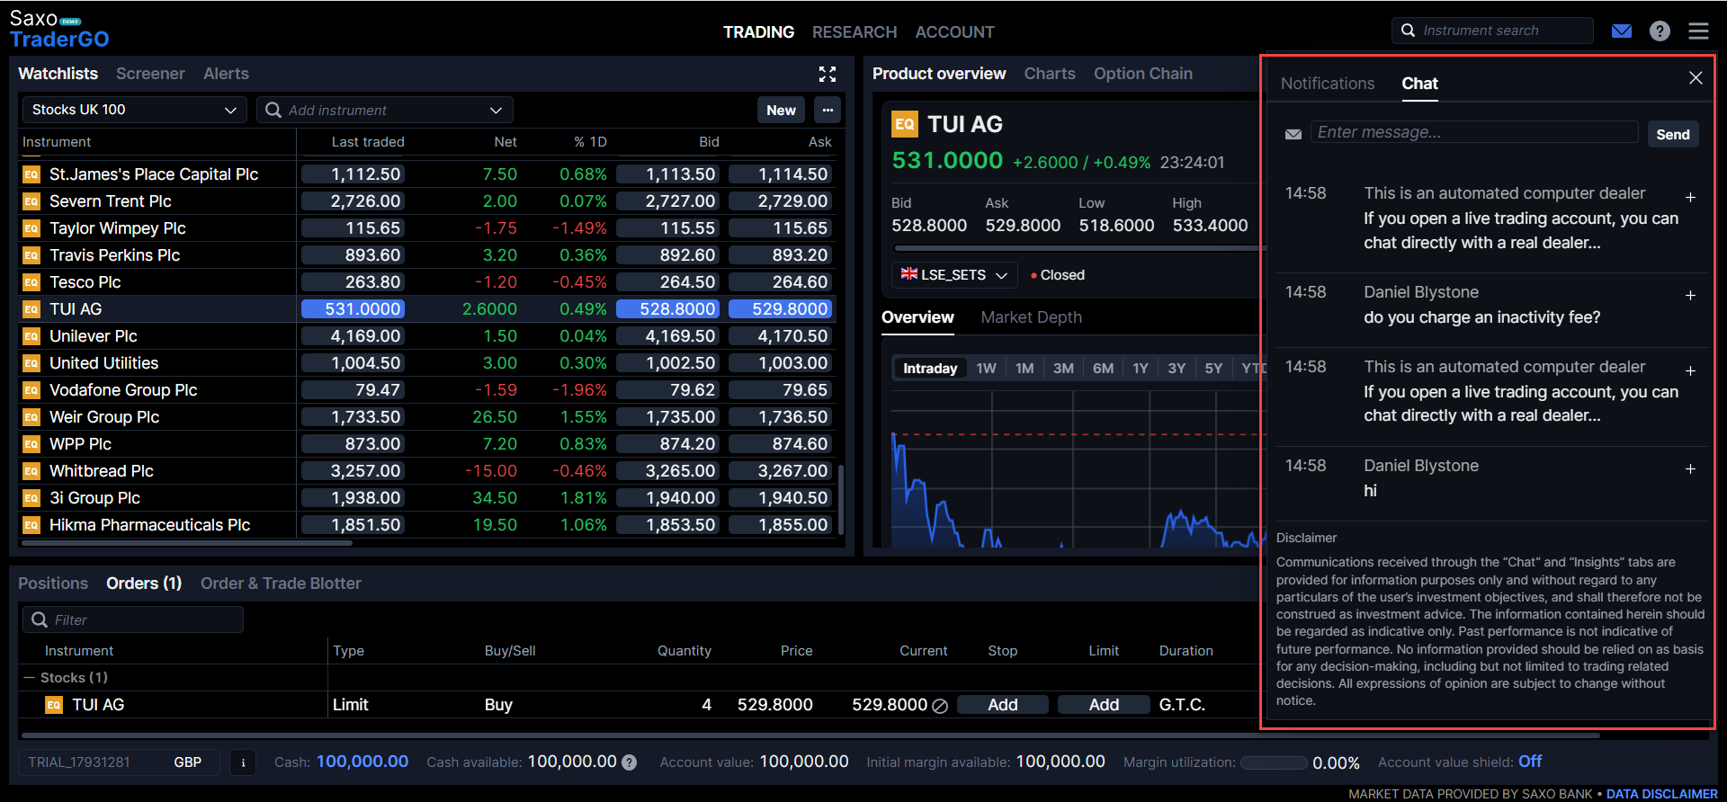The height and width of the screenshot is (802, 1727).
Task: Click the TUI AG bid price 528.8000 in watchlist
Action: point(667,309)
